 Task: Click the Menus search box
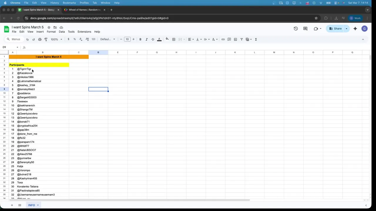14,39
